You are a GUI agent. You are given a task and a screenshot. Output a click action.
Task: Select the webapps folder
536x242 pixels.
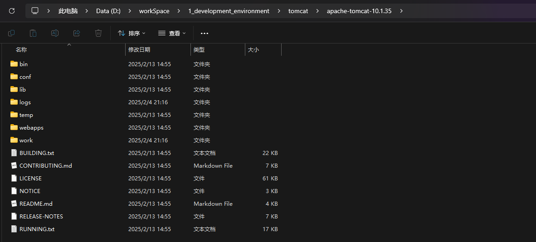click(x=31, y=128)
